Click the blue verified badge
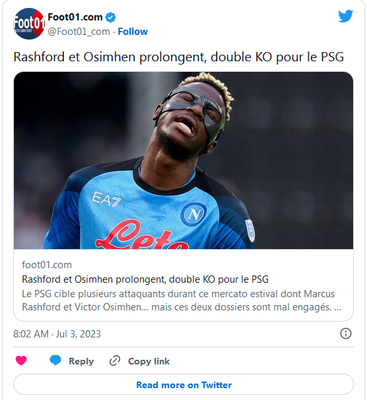 click(x=110, y=17)
